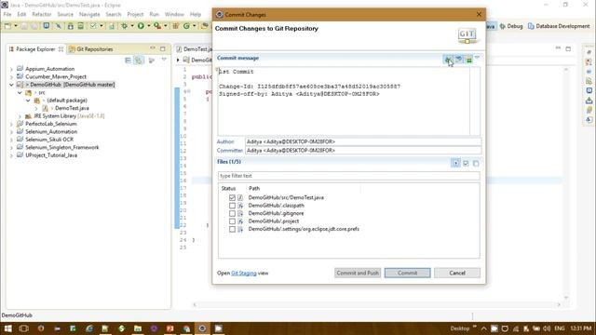596x335 pixels.
Task: Toggle Add Change-Id icon in commit message bar
Action: 468,60
